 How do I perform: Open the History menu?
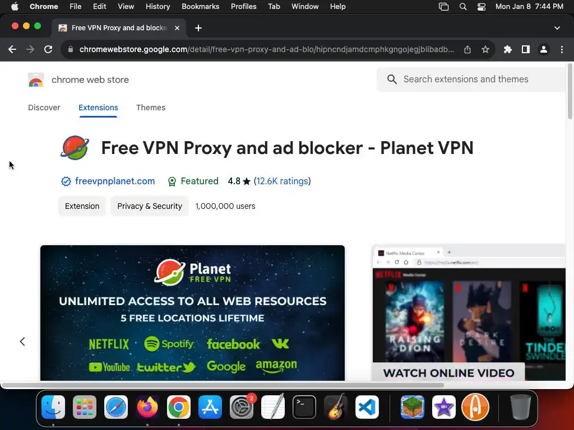[158, 7]
